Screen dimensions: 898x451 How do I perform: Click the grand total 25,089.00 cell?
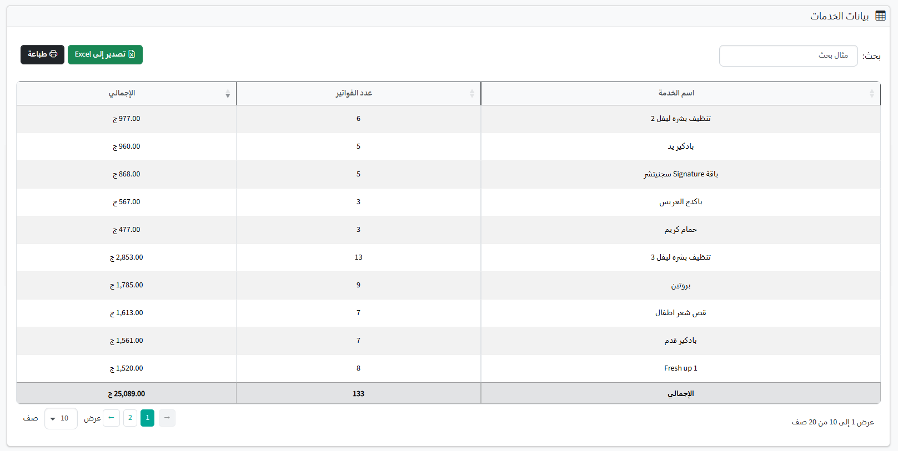(127, 394)
